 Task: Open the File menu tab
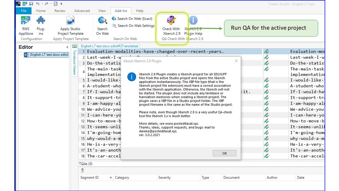tap(24, 11)
